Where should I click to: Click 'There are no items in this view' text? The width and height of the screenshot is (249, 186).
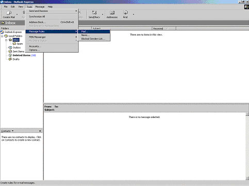146,35
